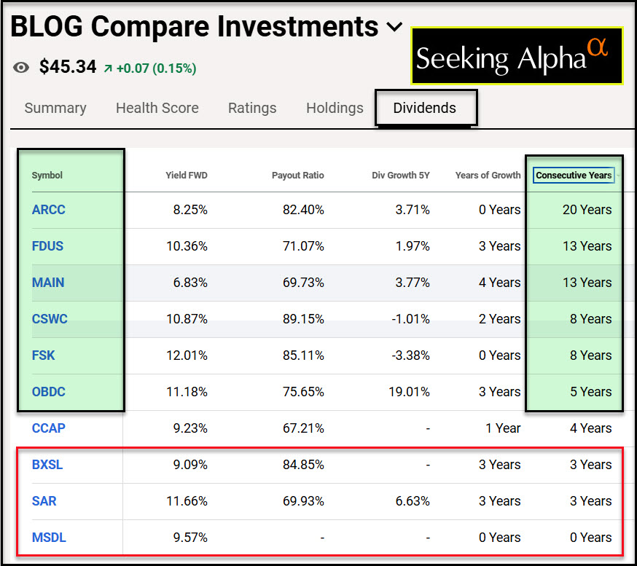Open the ARCC ticker link

click(49, 210)
